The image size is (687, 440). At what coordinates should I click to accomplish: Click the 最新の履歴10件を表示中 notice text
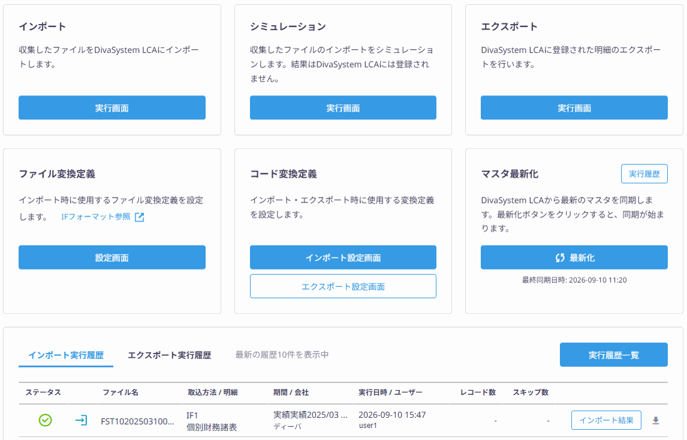pos(282,354)
